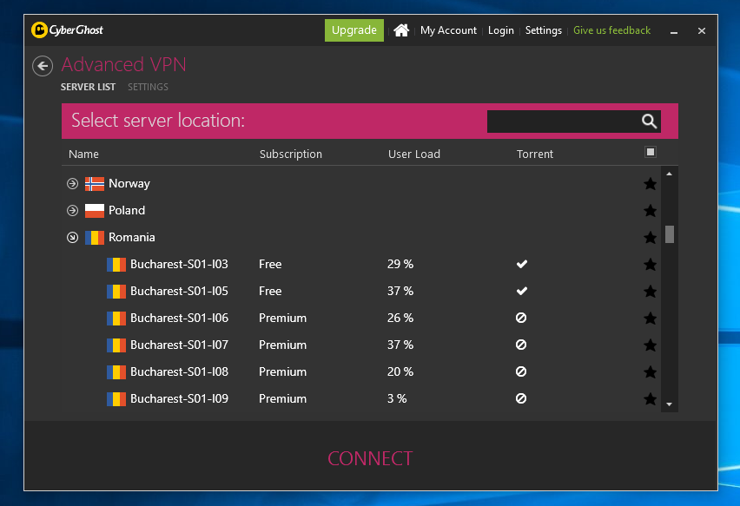Open My Account in the top menu

click(x=448, y=30)
